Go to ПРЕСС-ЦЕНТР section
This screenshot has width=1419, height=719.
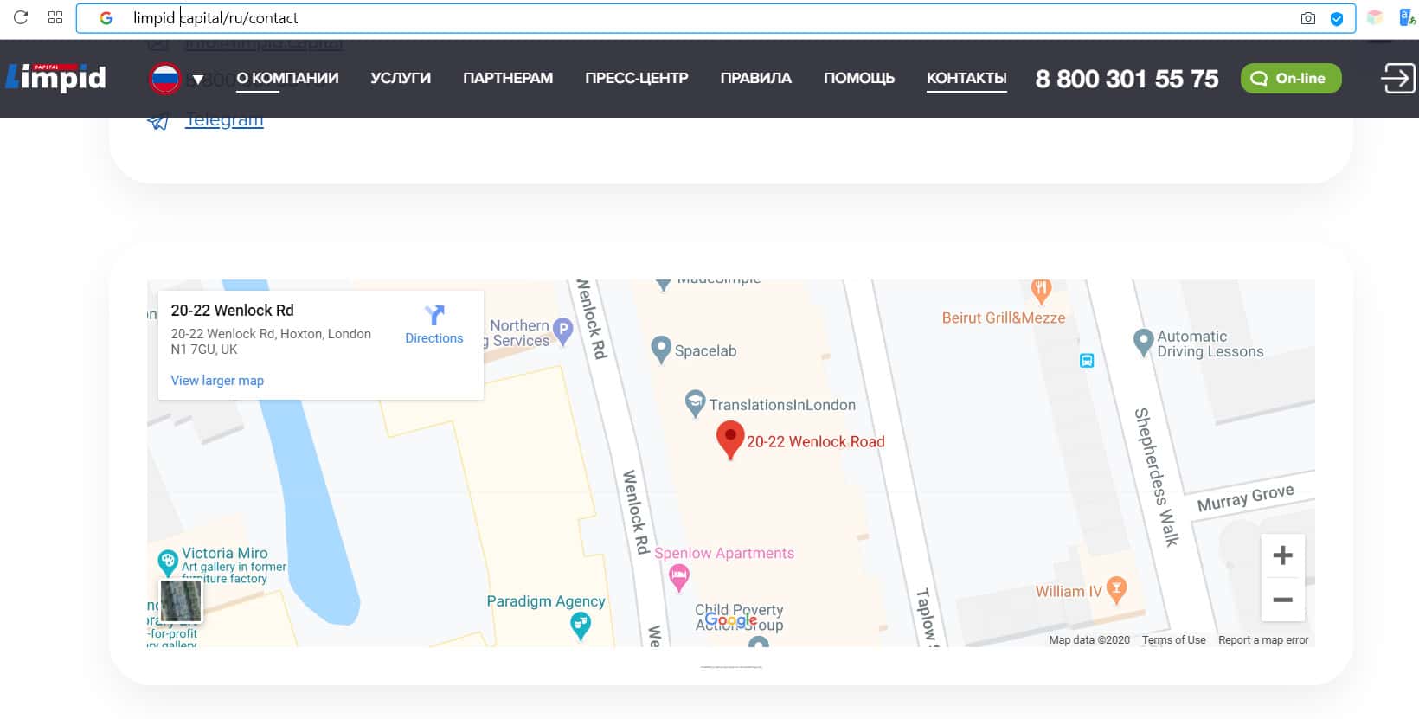point(636,78)
